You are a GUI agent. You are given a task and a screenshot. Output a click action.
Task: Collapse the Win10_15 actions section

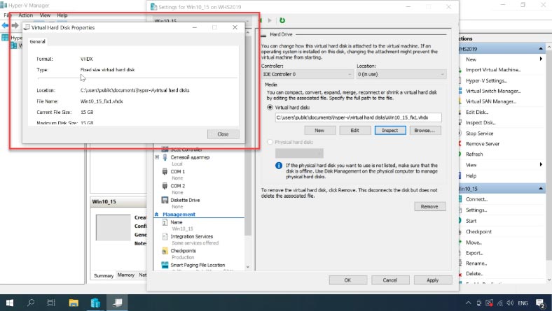pyautogui.click(x=540, y=189)
